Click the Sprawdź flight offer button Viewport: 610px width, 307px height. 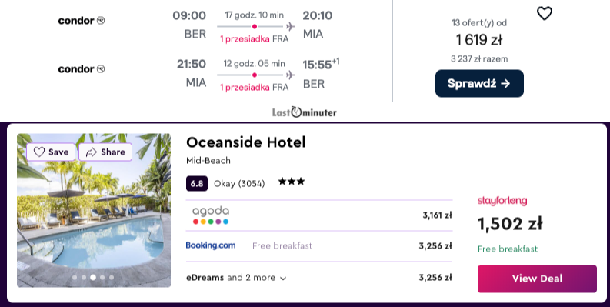click(479, 83)
